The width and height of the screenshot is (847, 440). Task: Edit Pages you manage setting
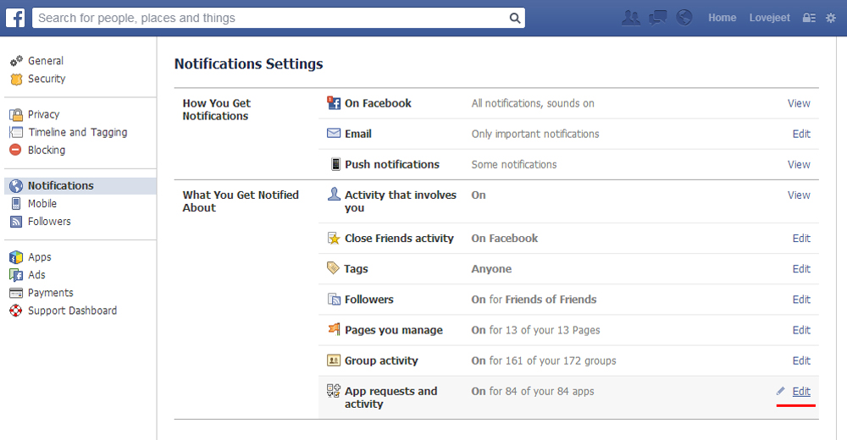pyautogui.click(x=801, y=330)
